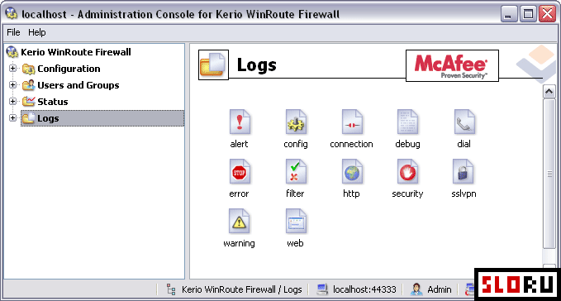Image resolution: width=561 pixels, height=301 pixels.
Task: Click the Users and Groups folder icon
Action: (28, 85)
